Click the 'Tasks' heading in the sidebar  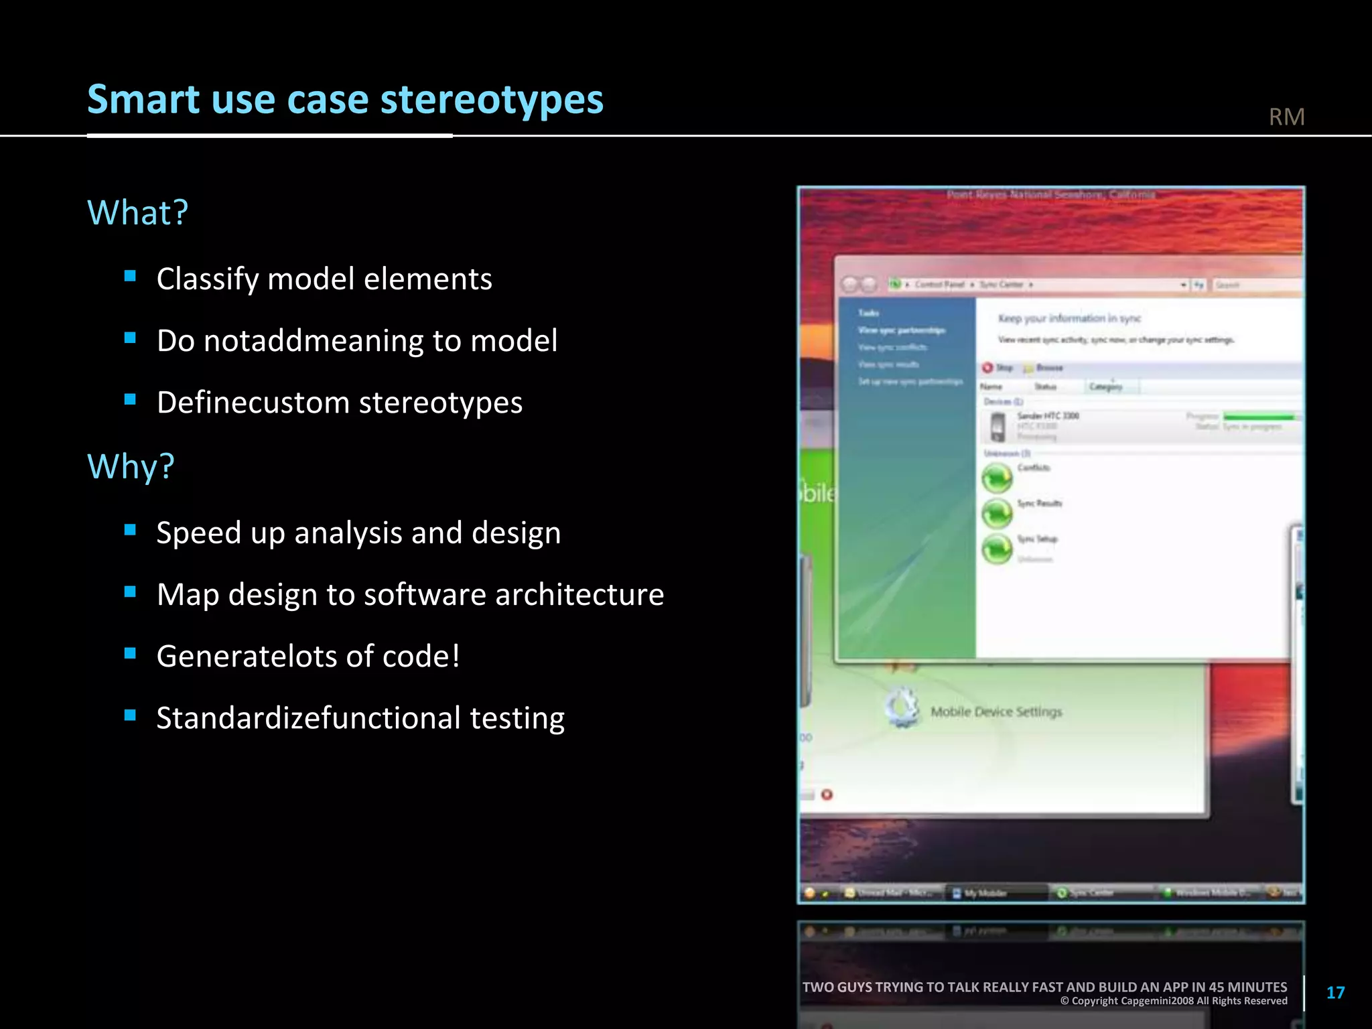[868, 314]
